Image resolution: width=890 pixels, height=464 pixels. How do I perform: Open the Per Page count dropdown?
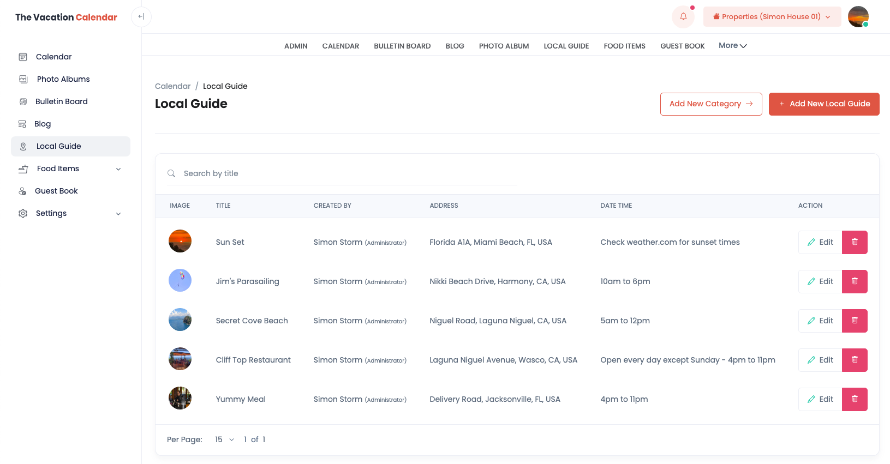point(224,439)
